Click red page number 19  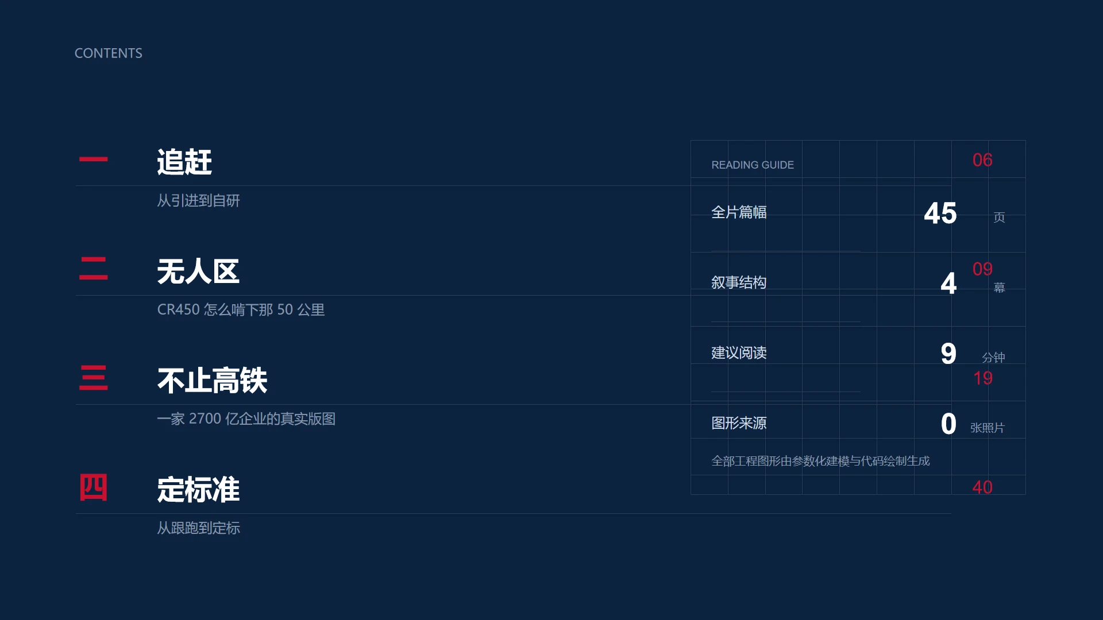982,378
